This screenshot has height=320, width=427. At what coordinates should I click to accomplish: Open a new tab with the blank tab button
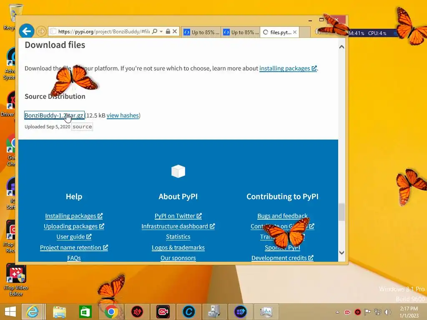(x=305, y=32)
